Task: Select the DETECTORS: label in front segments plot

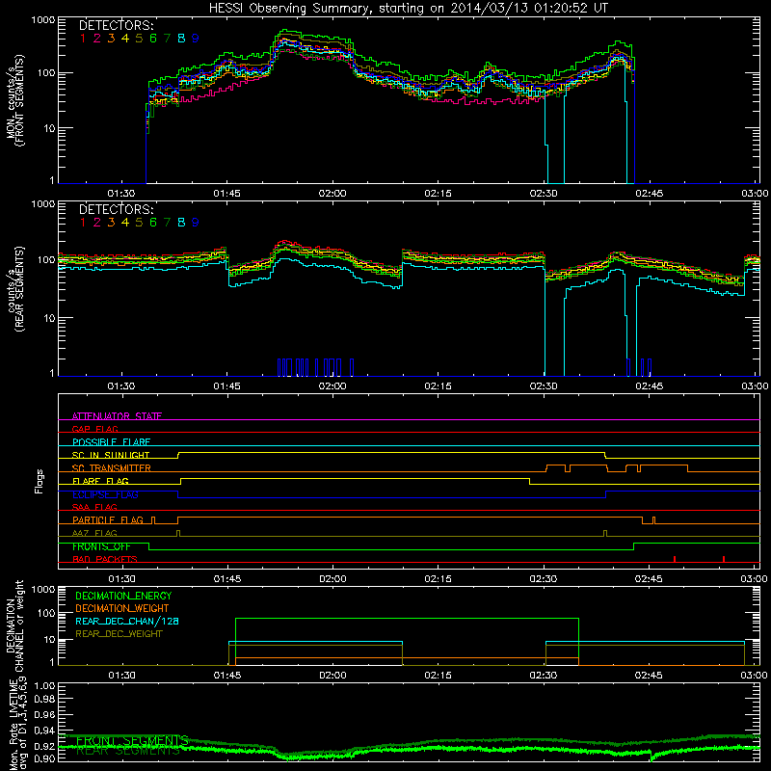Action: (x=116, y=25)
